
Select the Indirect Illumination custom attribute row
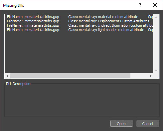(x=79, y=25)
